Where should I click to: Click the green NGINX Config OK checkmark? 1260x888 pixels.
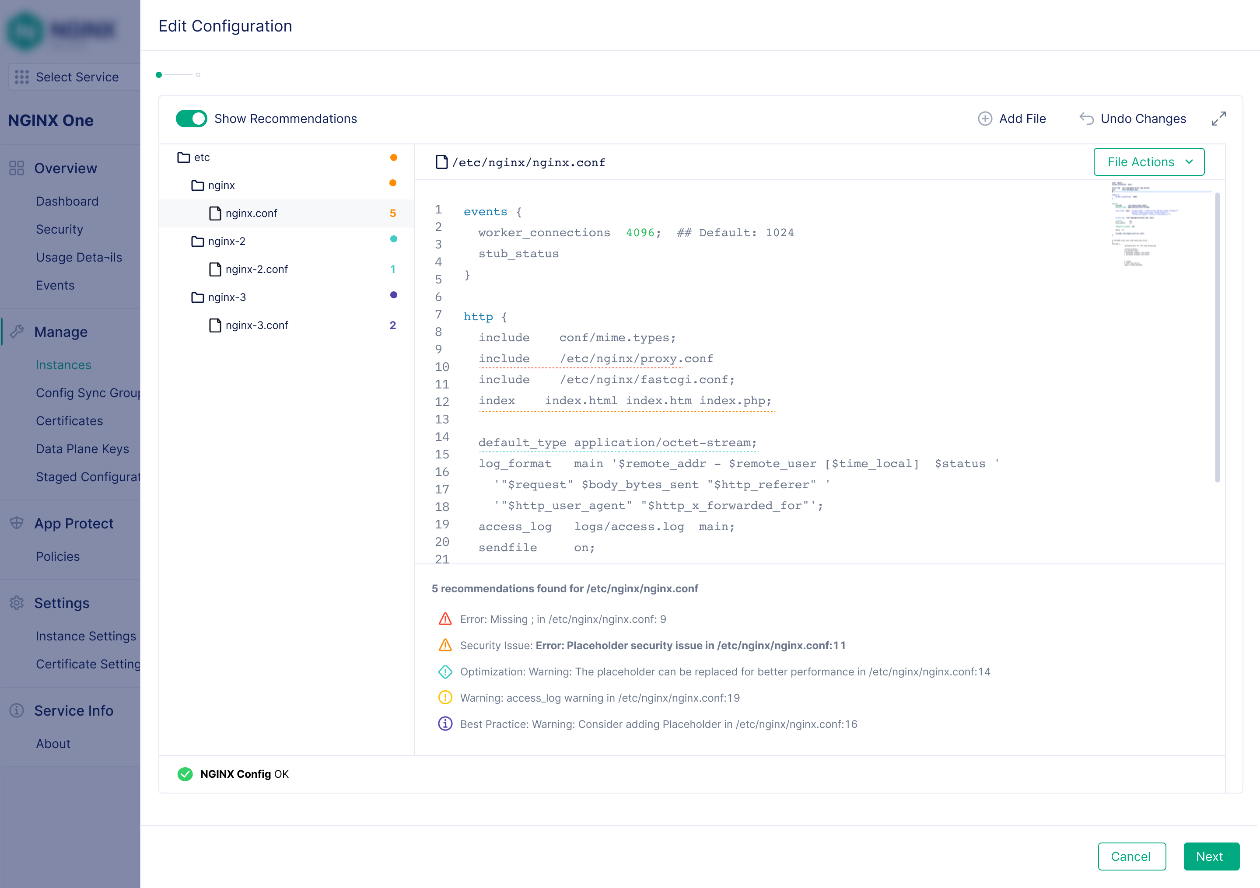(x=185, y=774)
